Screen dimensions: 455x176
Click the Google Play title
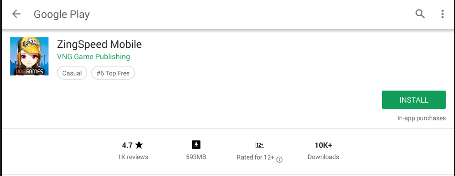(x=62, y=14)
